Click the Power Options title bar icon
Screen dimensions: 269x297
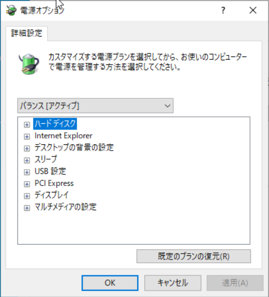click(x=11, y=10)
